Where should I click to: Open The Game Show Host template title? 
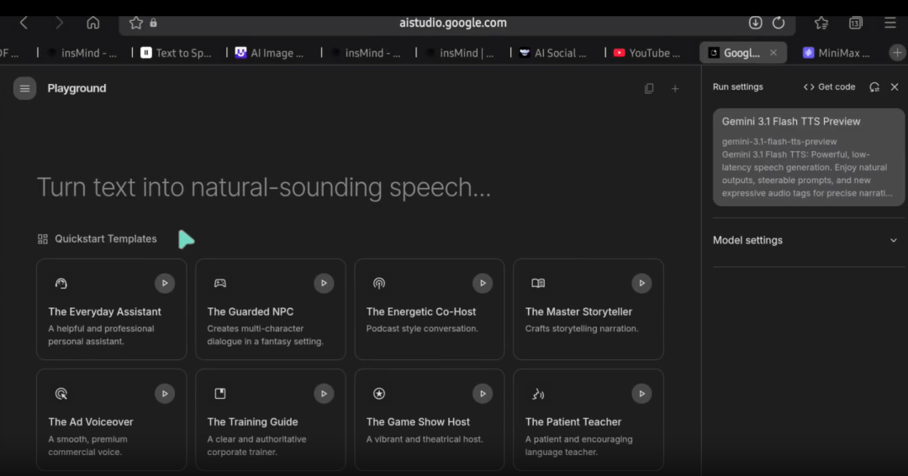418,422
